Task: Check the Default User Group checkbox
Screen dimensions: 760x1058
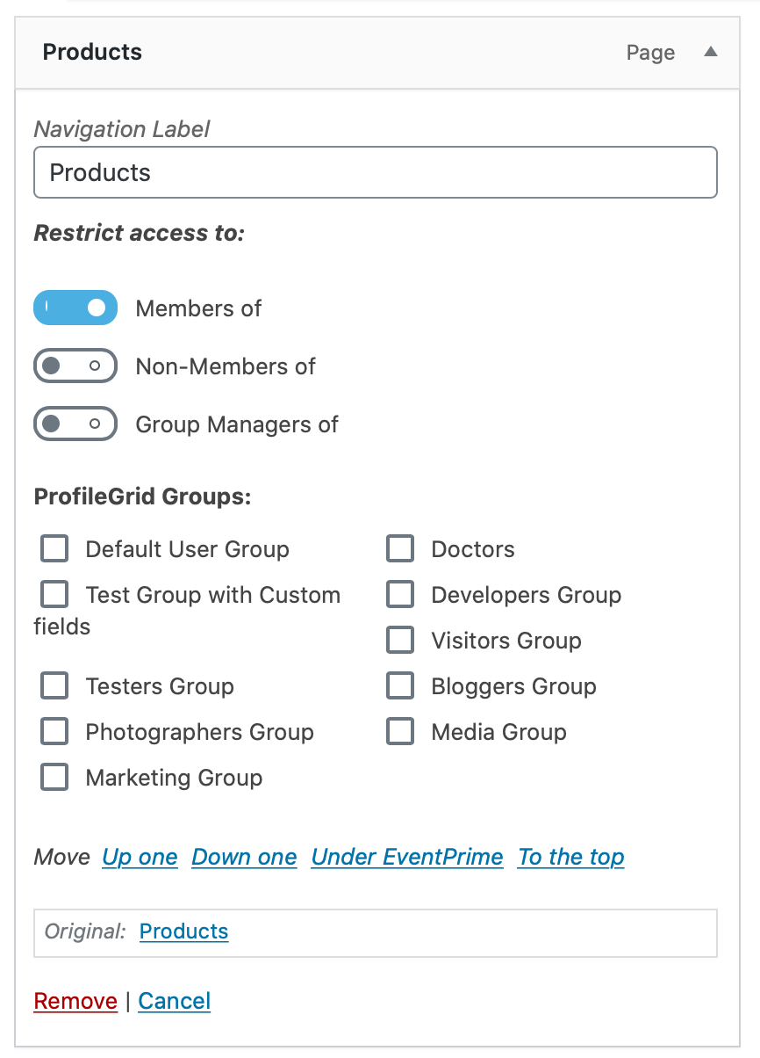Action: pyautogui.click(x=54, y=547)
